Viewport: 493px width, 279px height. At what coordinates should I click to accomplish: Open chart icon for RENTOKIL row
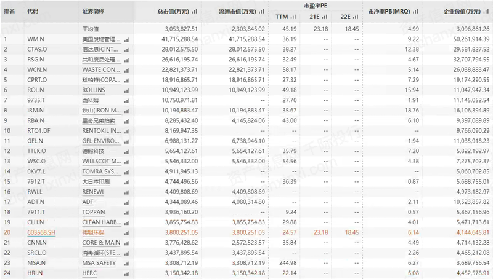(x=127, y=132)
